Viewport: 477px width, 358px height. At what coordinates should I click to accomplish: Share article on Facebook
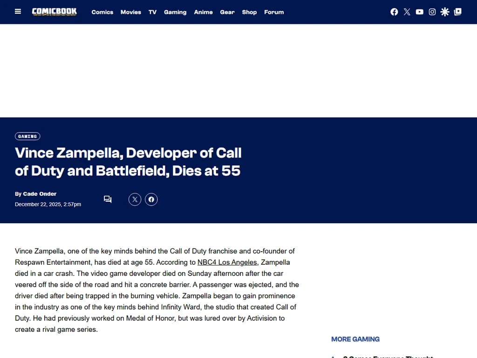click(151, 200)
